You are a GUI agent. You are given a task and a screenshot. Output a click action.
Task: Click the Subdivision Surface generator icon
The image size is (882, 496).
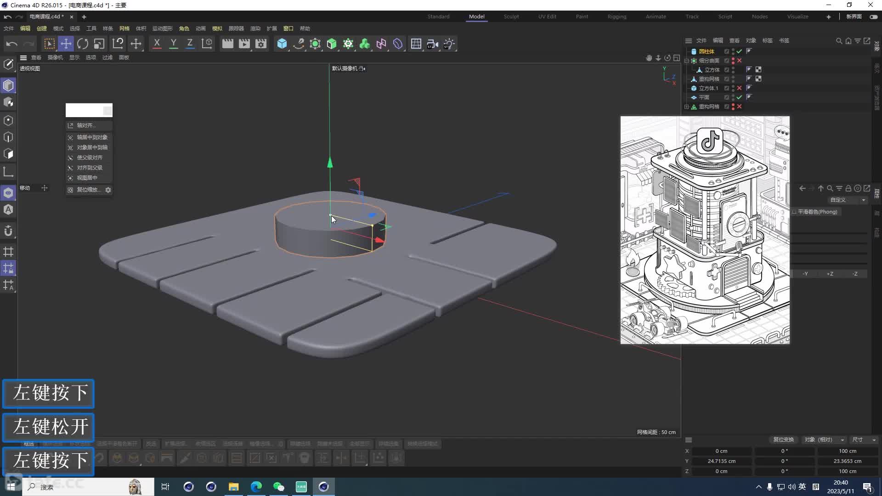click(x=315, y=44)
